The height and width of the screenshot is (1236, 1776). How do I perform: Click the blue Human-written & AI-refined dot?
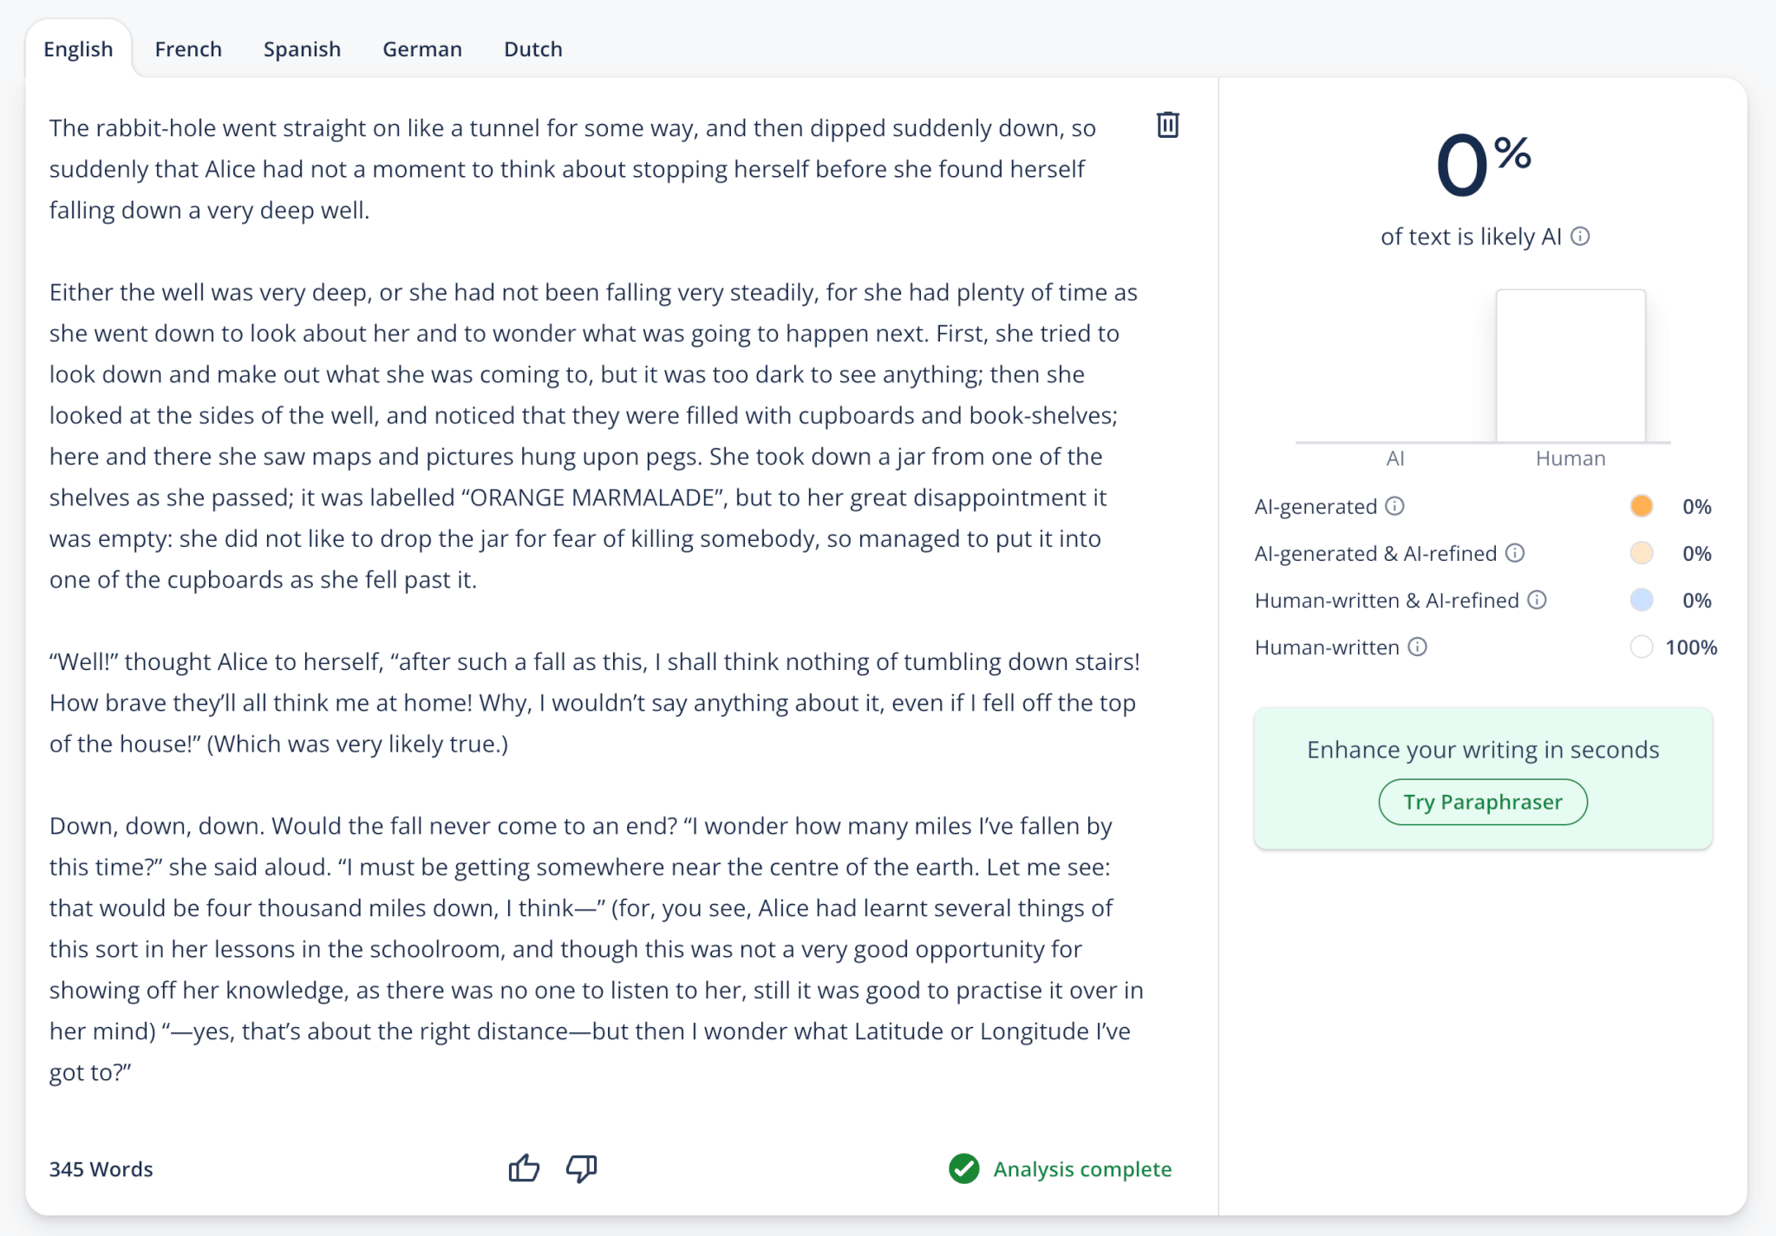[x=1641, y=600]
